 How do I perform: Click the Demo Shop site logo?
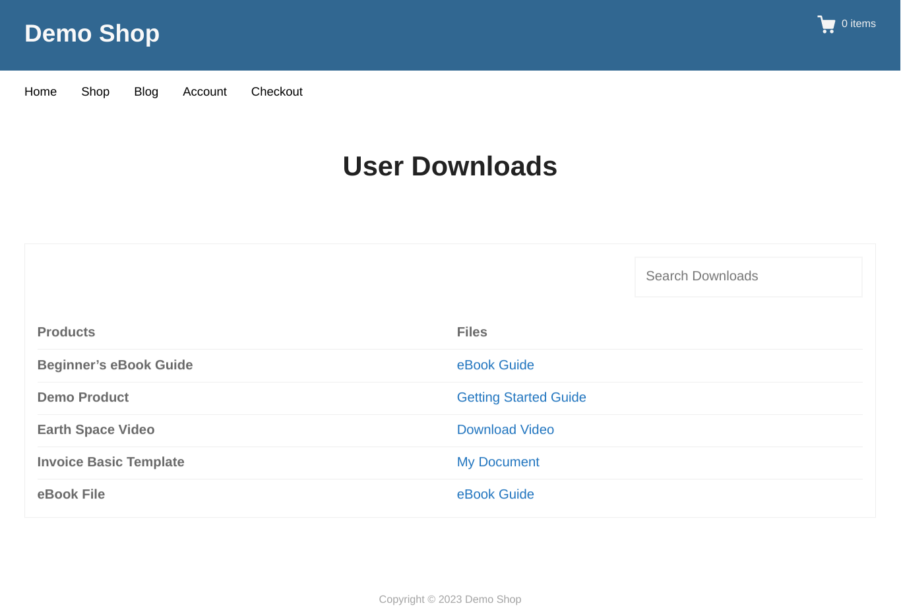92,33
